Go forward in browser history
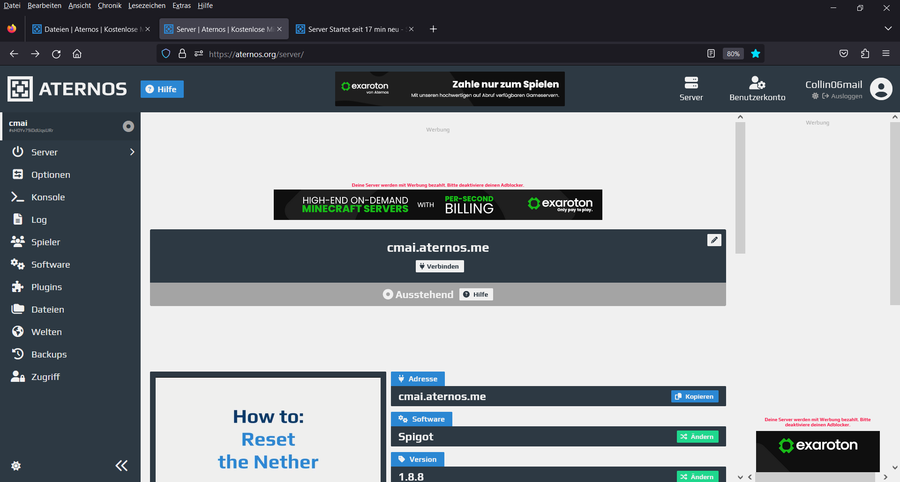This screenshot has height=482, width=900. coord(35,54)
